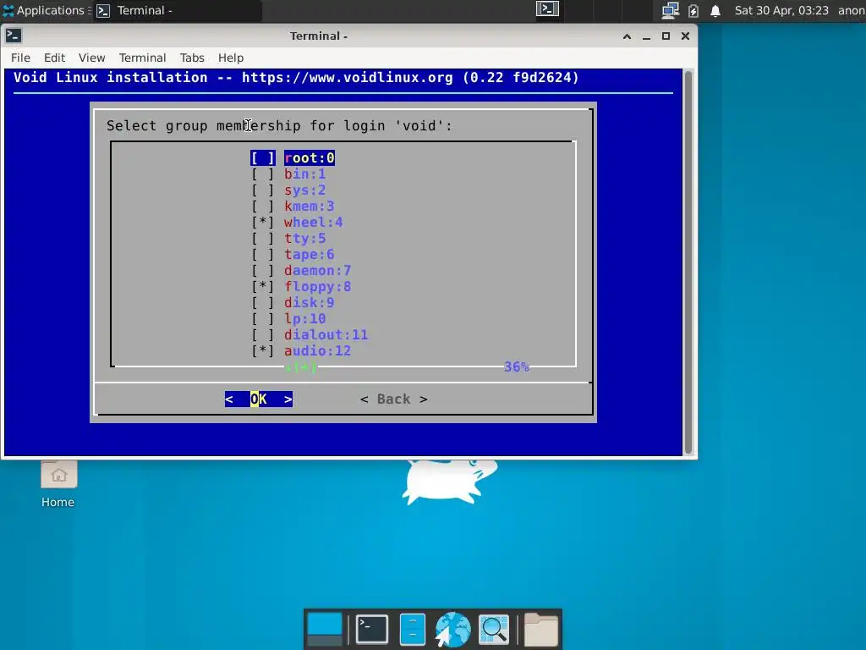Click the terminal window vertical scrollbar
Image resolution: width=866 pixels, height=650 pixels.
(x=688, y=262)
